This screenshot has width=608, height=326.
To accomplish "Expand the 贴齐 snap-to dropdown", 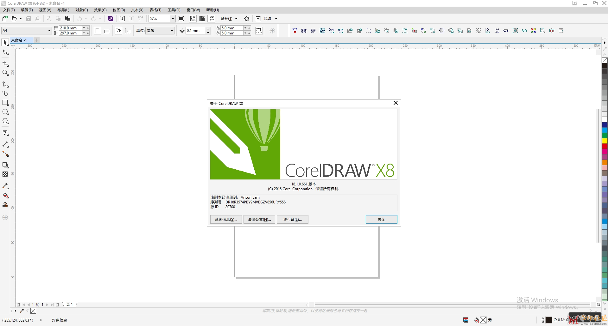I will (x=236, y=19).
